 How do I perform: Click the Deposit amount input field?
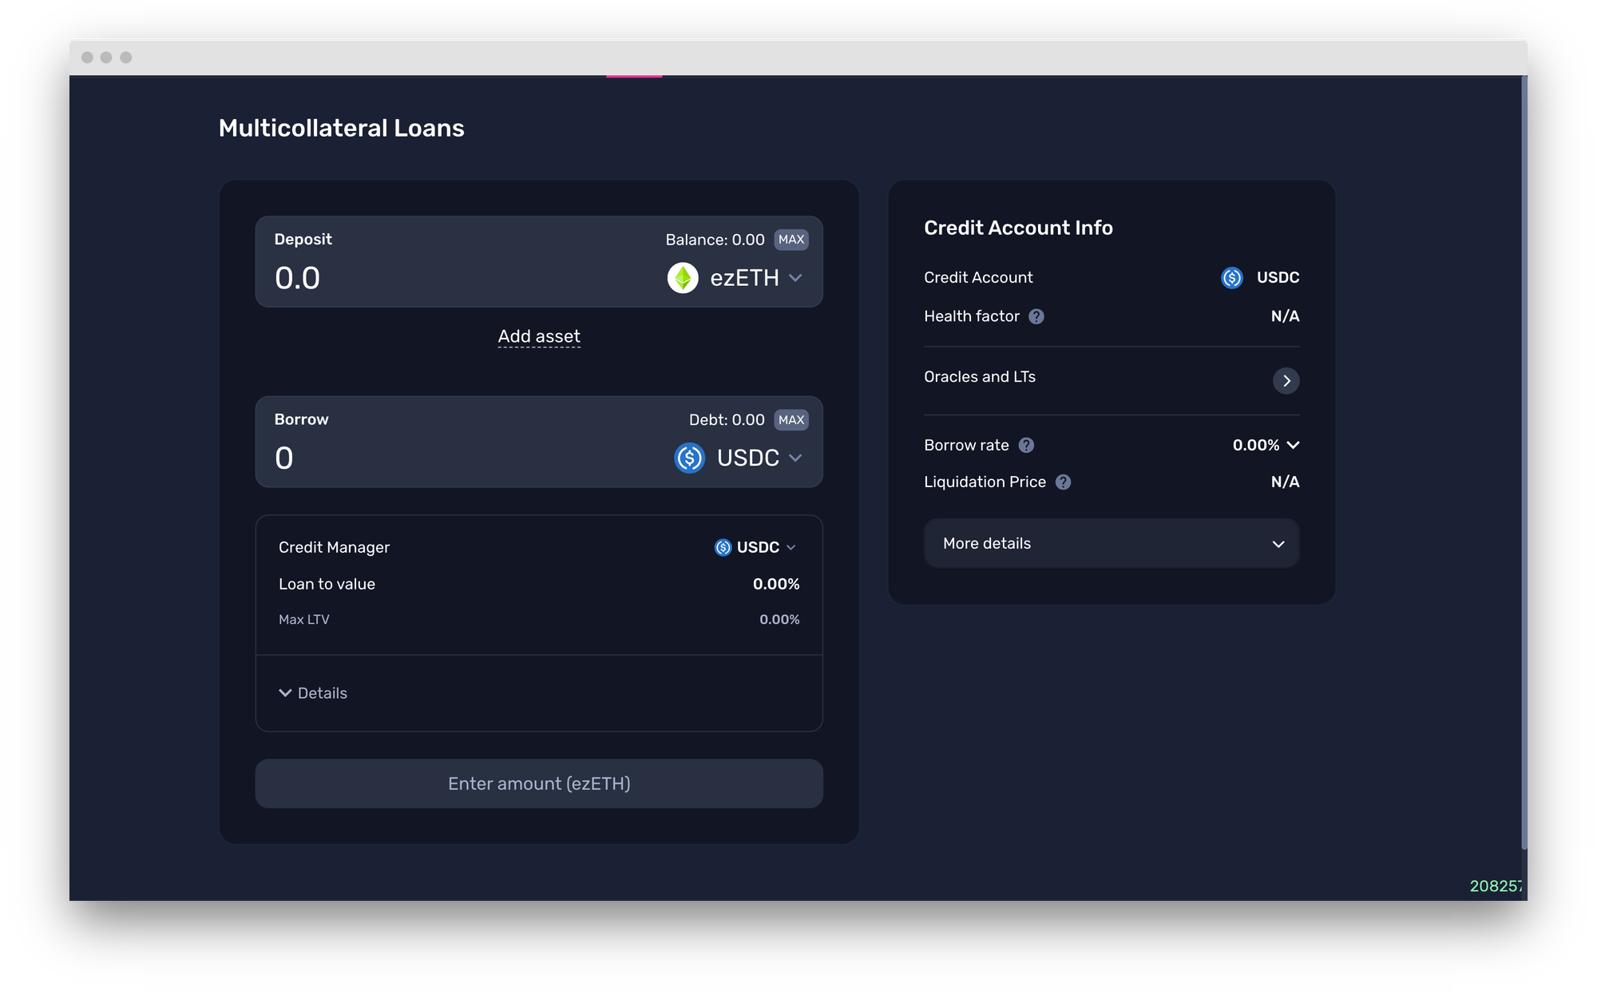click(447, 278)
